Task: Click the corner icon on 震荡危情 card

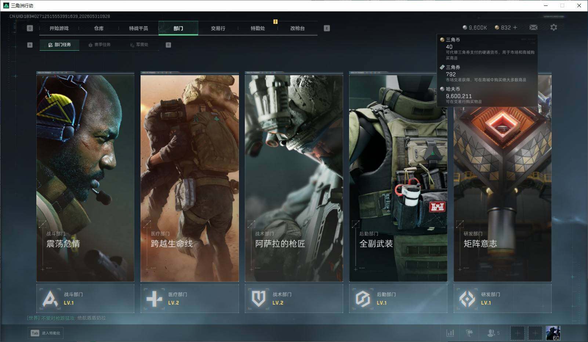Action: pos(43,224)
